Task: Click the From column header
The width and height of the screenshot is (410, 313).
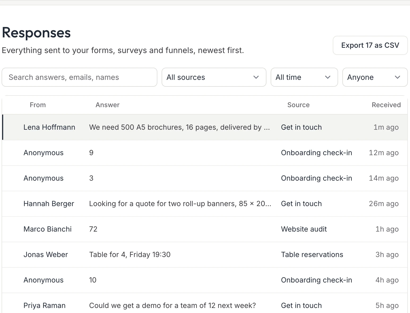Action: [x=38, y=105]
